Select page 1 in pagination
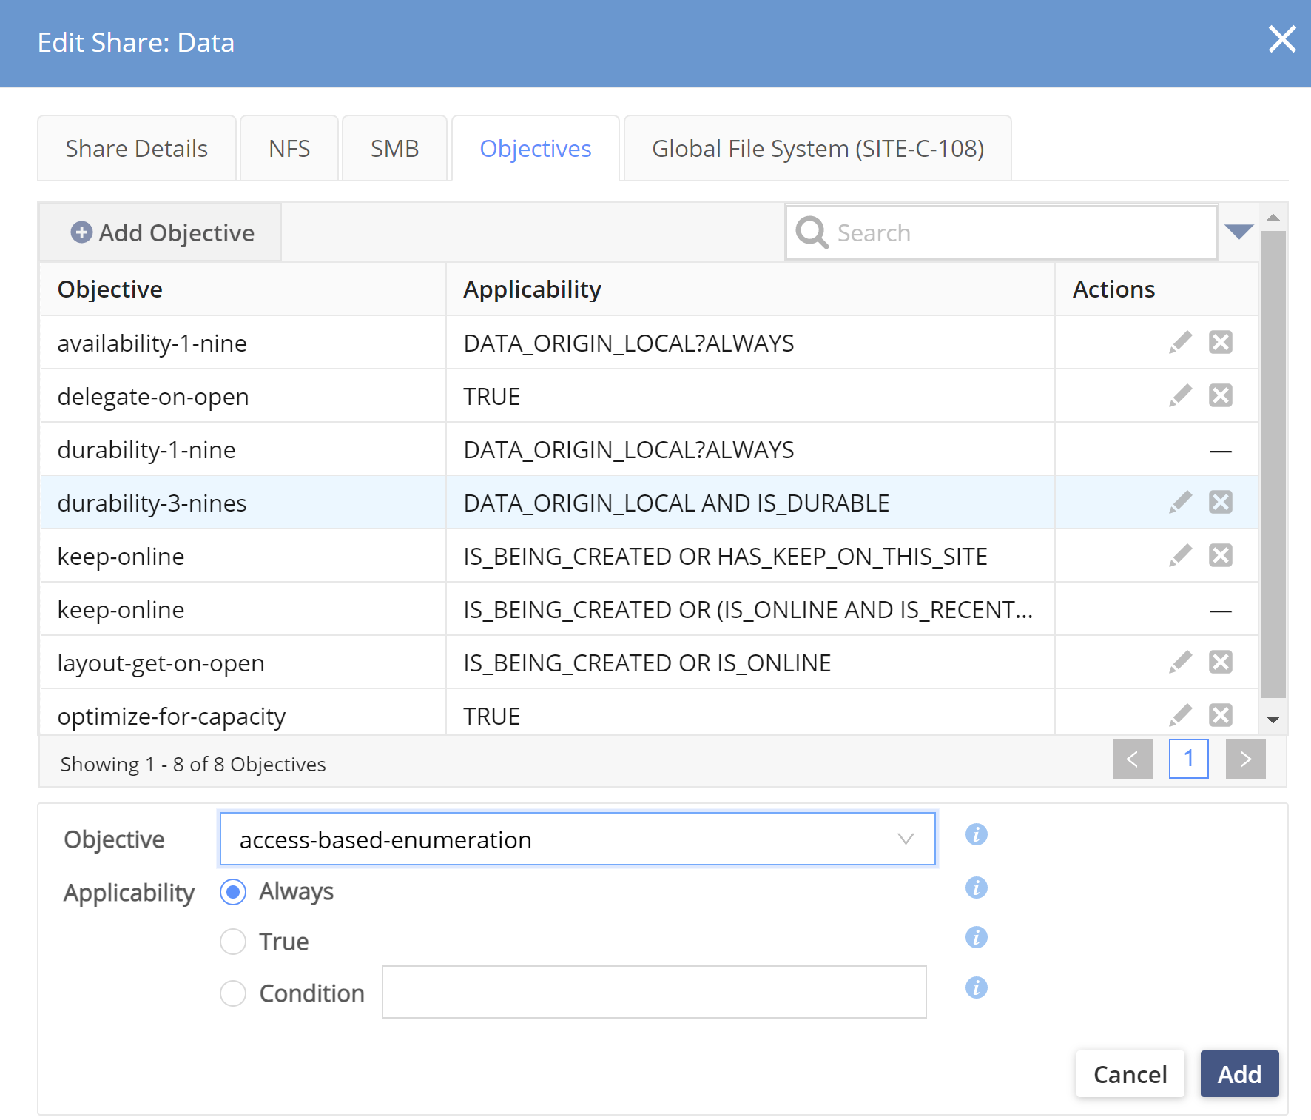Screen dimensions: 1311x1120 (1189, 759)
